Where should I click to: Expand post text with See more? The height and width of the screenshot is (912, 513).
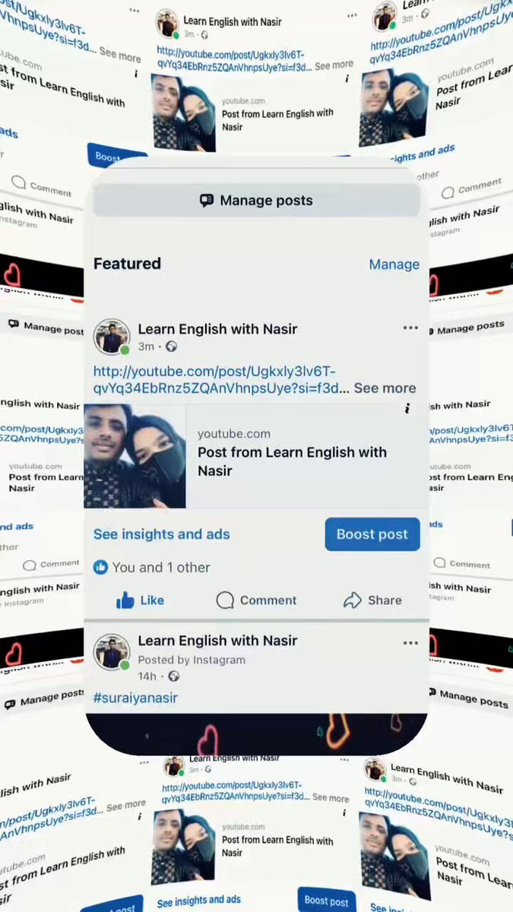(x=385, y=388)
